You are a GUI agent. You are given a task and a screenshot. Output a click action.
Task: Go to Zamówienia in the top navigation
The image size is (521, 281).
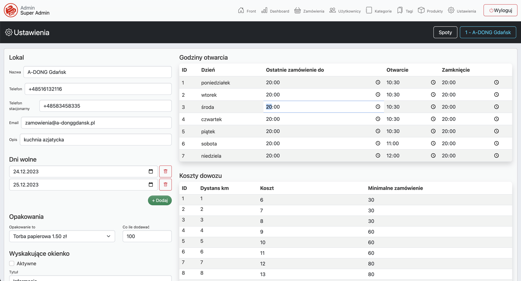pyautogui.click(x=309, y=11)
